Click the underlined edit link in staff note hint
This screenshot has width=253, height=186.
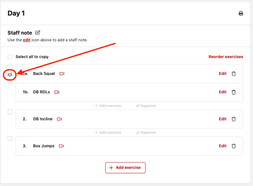point(26,40)
